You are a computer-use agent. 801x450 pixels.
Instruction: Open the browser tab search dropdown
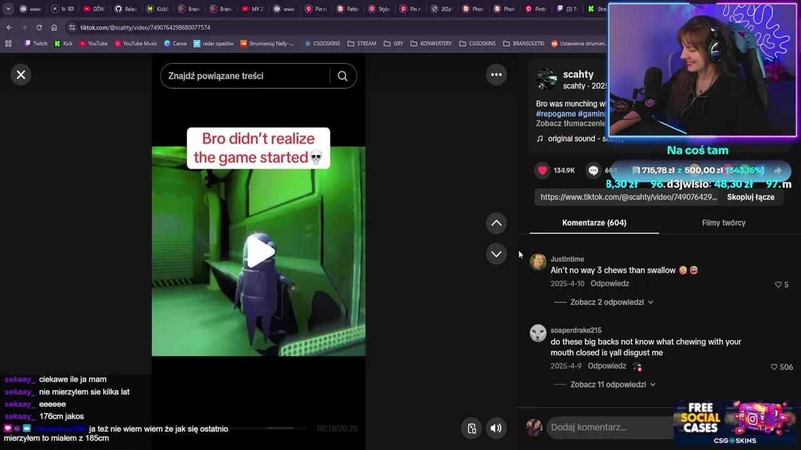8,9
